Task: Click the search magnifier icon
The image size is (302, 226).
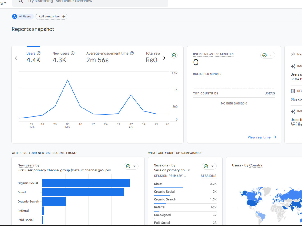Action: pos(21,1)
